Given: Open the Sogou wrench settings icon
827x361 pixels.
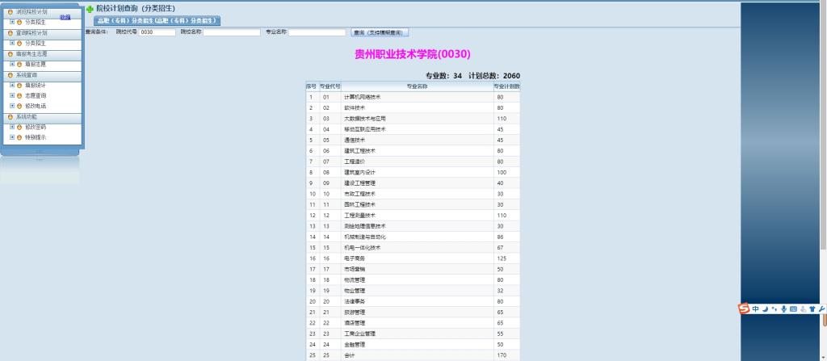Looking at the screenshot, I should (x=821, y=309).
